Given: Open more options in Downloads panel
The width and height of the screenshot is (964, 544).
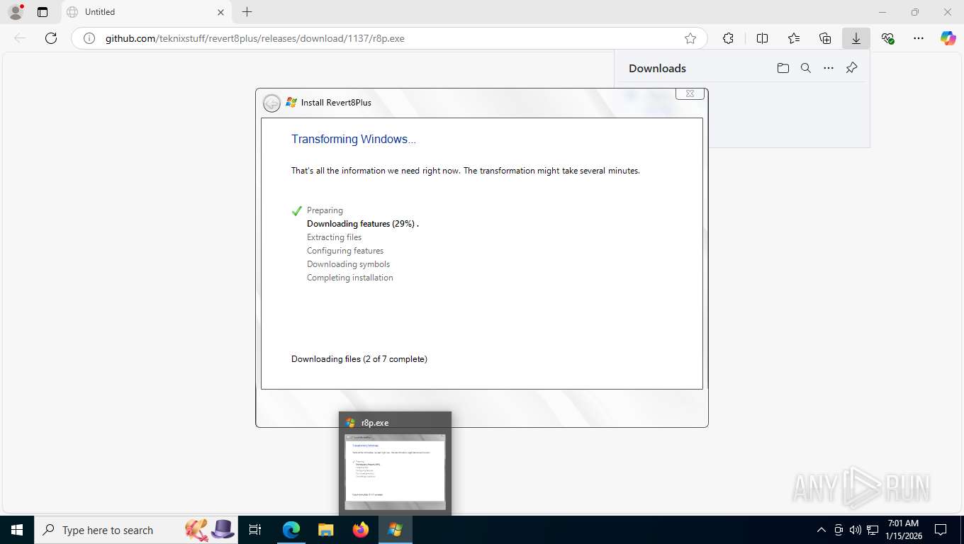Looking at the screenshot, I should tap(829, 68).
